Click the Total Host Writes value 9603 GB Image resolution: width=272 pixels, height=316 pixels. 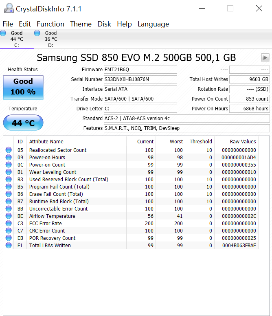[250, 79]
